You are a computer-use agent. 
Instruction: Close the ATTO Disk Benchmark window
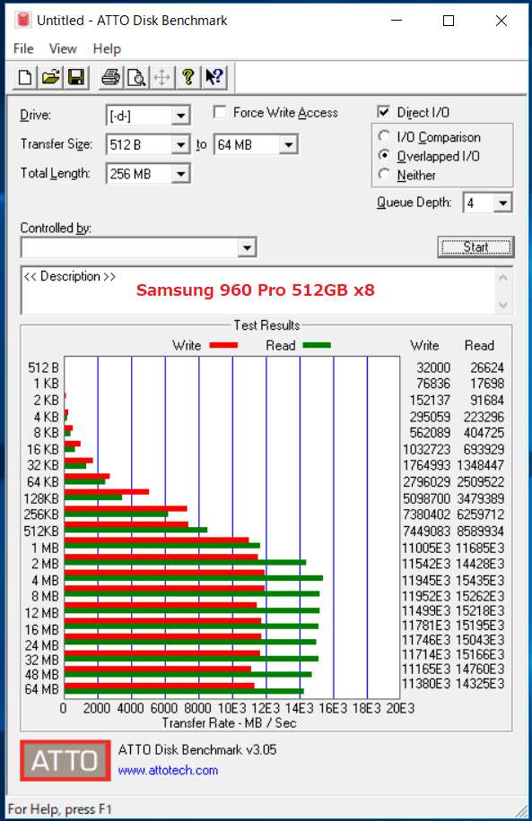click(x=501, y=21)
